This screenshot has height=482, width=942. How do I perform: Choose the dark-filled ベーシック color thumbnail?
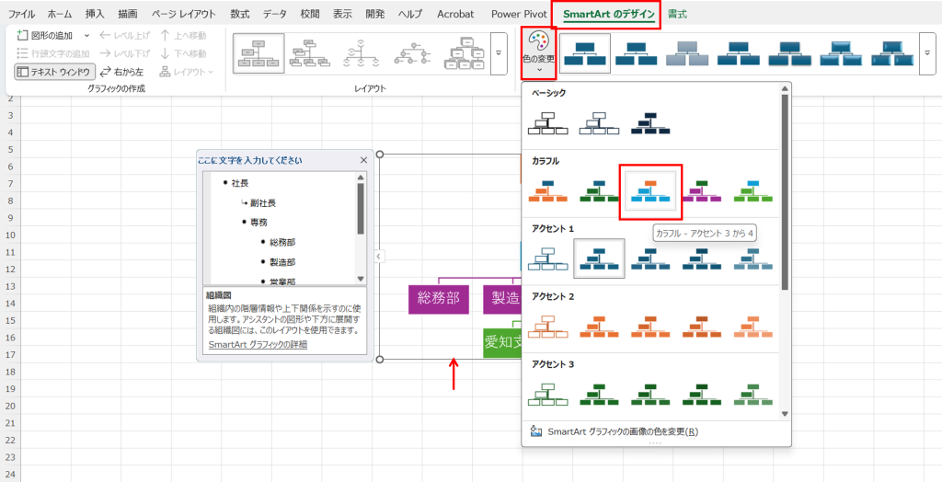tap(650, 122)
